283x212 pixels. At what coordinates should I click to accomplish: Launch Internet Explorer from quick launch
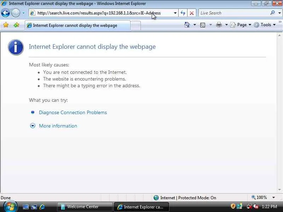(x=42, y=207)
